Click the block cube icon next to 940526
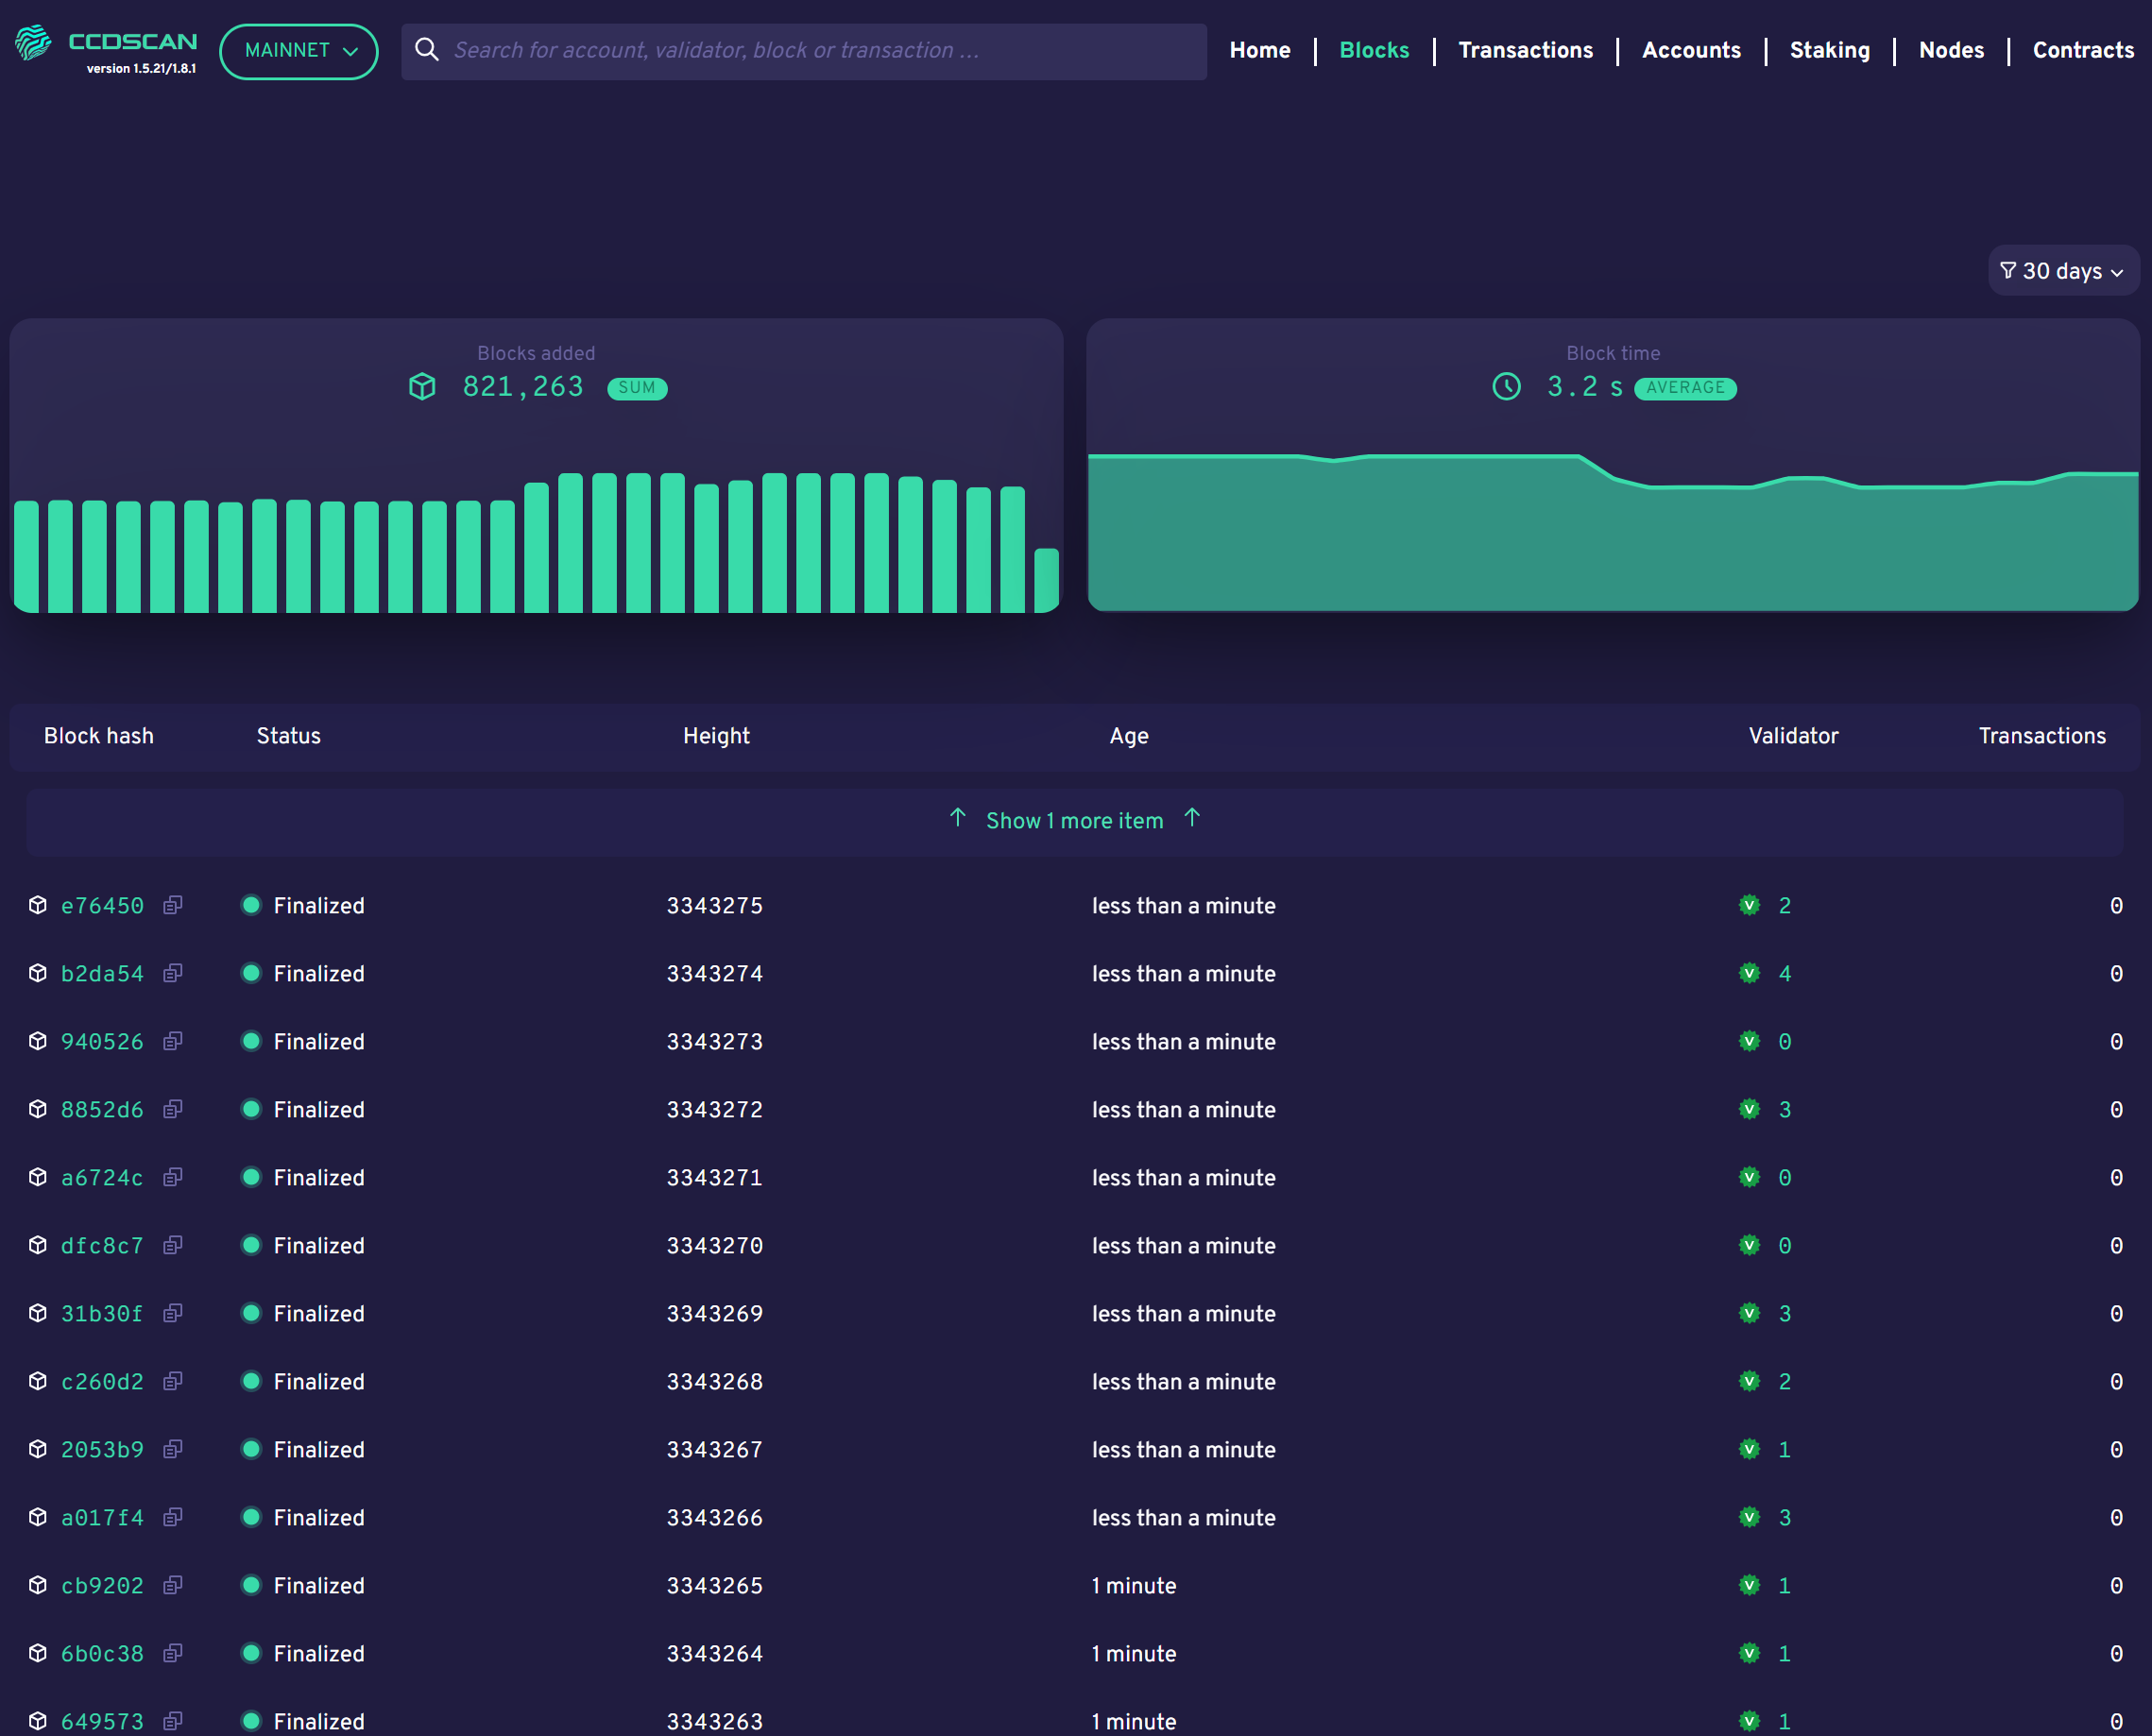Image resolution: width=2152 pixels, height=1736 pixels. (x=37, y=1042)
